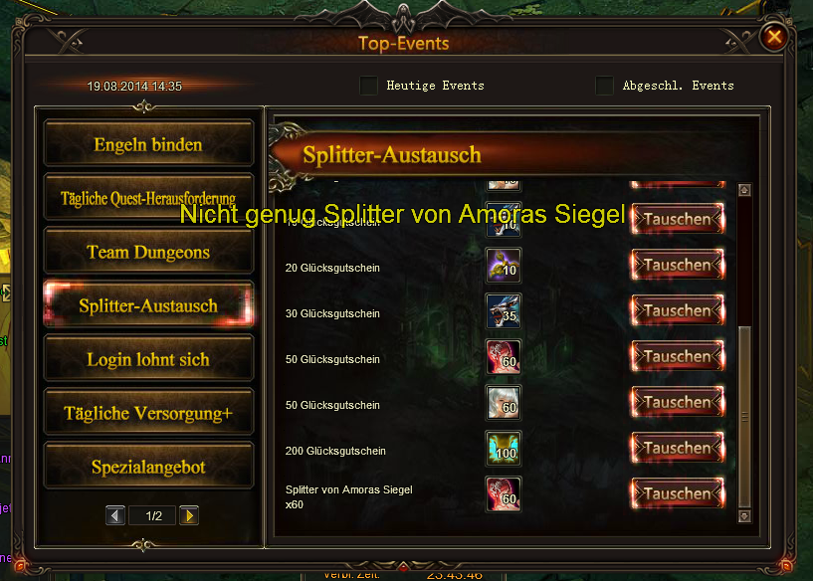Click the scrollbar down arrow
The height and width of the screenshot is (581, 813).
coord(744,516)
